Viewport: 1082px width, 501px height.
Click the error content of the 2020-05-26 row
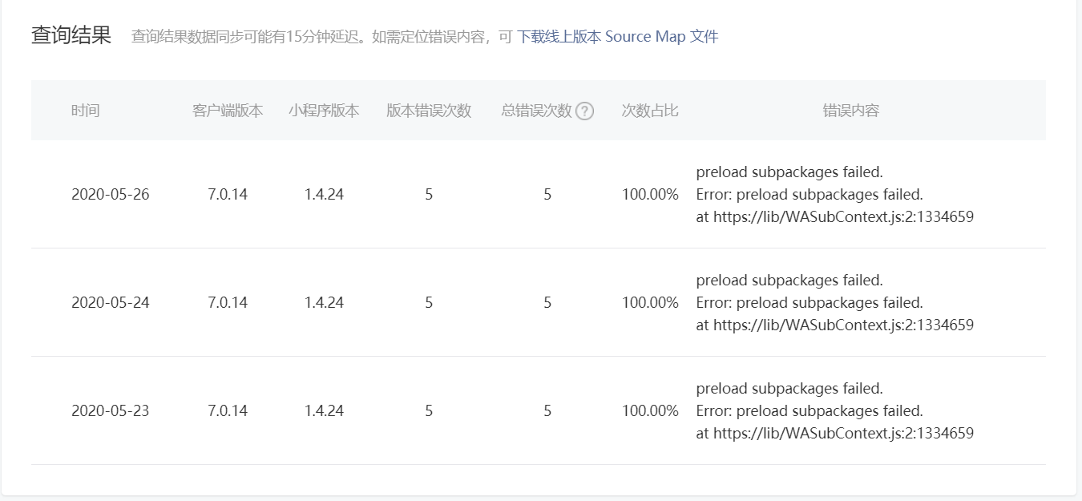(835, 195)
